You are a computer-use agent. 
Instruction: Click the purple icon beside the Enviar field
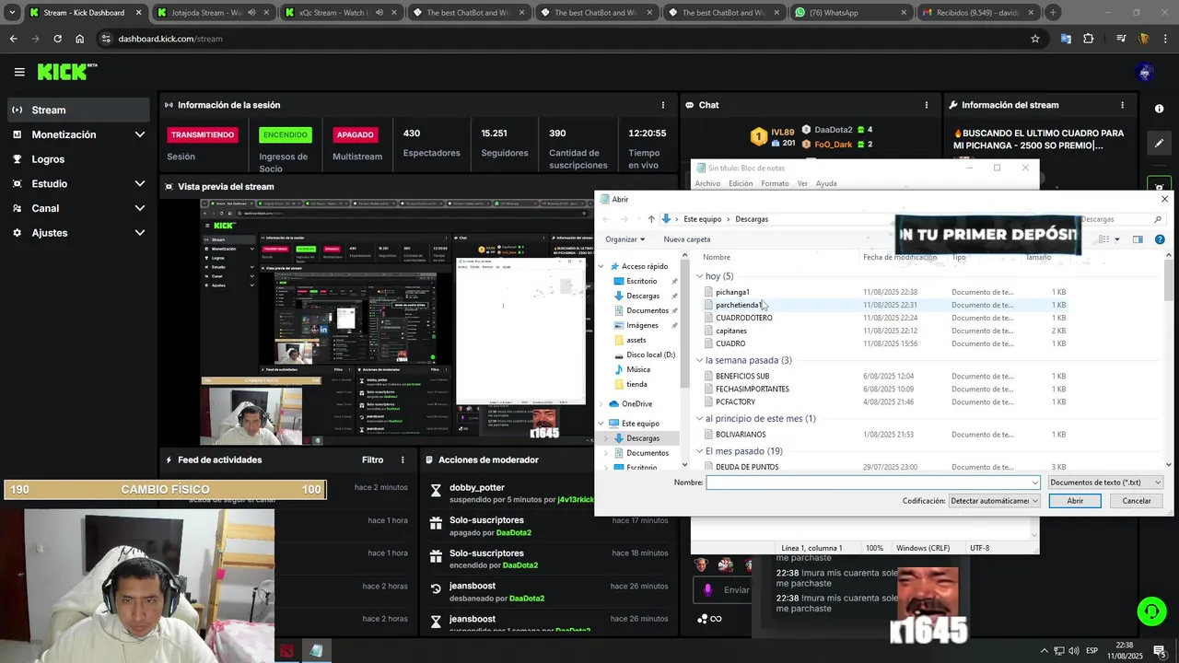pos(707,590)
